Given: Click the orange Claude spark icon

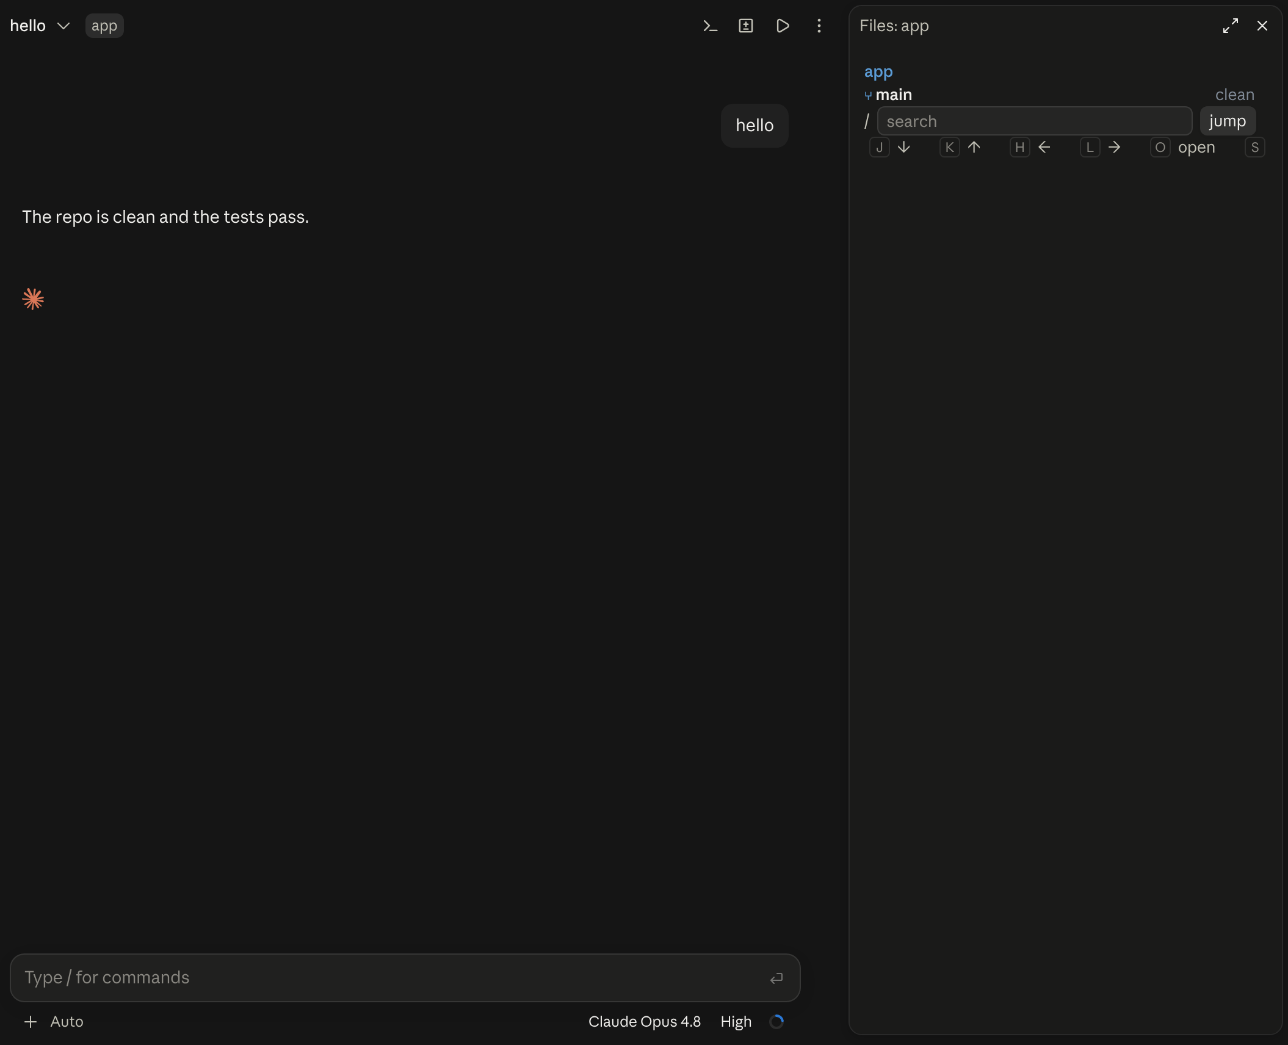Looking at the screenshot, I should click(x=33, y=299).
